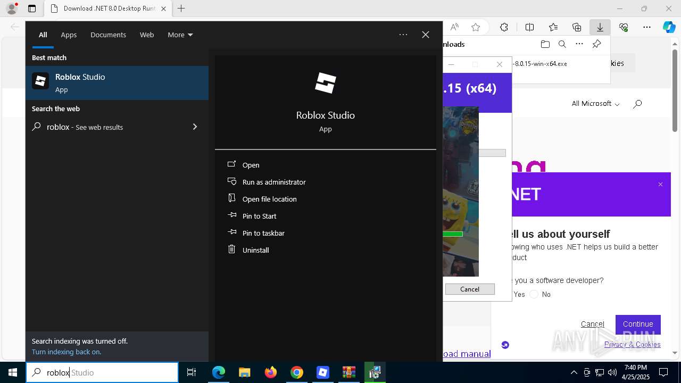Launch Firefox from taskbar
Image resolution: width=681 pixels, height=383 pixels.
271,372
